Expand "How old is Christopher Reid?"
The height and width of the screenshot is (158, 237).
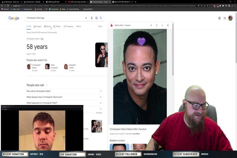point(64,91)
